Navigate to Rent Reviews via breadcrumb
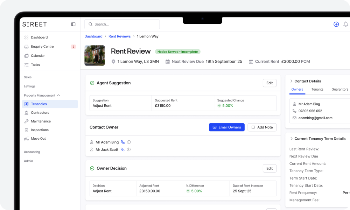The height and width of the screenshot is (210, 350). tap(120, 36)
